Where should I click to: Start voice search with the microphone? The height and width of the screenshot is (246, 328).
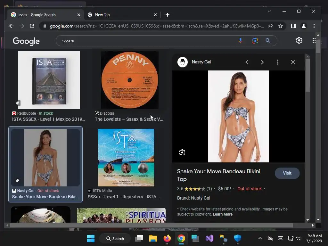pos(240,41)
